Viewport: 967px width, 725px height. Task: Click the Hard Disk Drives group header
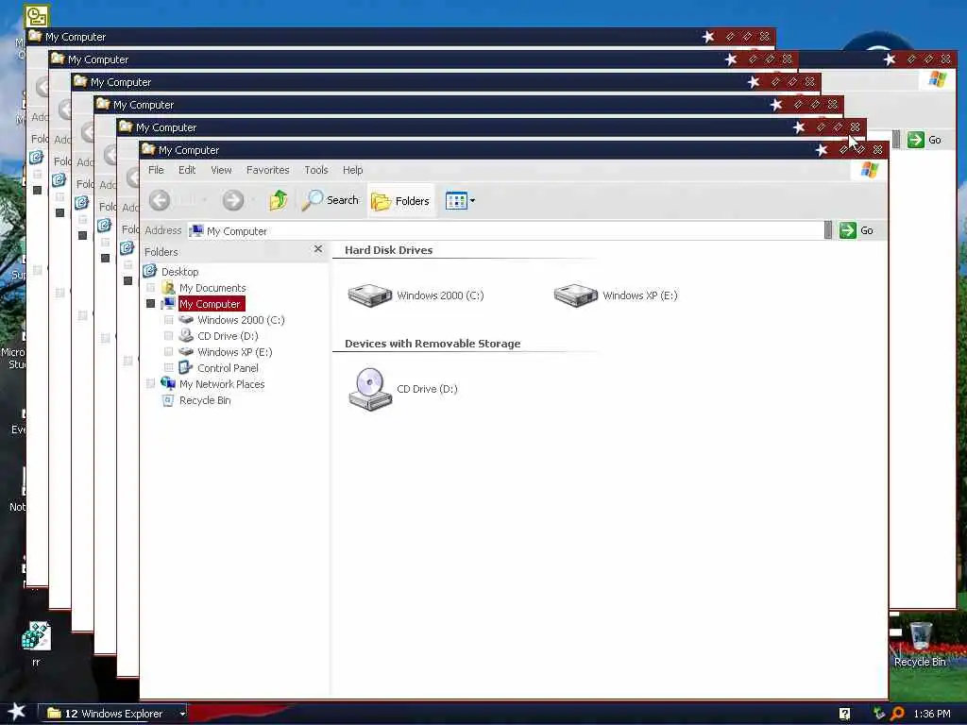pyautogui.click(x=388, y=249)
